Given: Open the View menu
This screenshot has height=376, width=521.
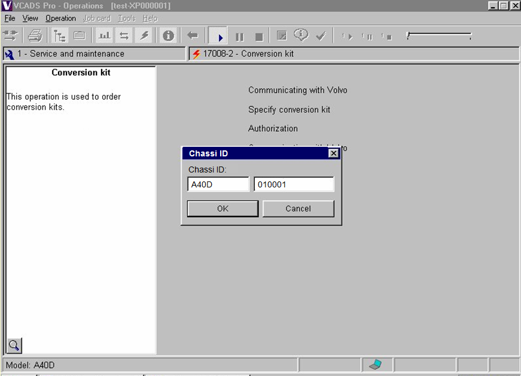Looking at the screenshot, I should click(x=31, y=19).
